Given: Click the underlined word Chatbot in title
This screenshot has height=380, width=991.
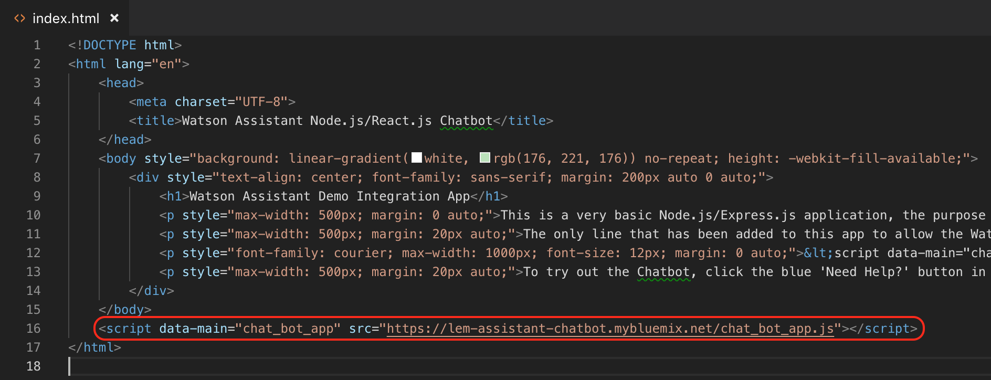Looking at the screenshot, I should 466,121.
